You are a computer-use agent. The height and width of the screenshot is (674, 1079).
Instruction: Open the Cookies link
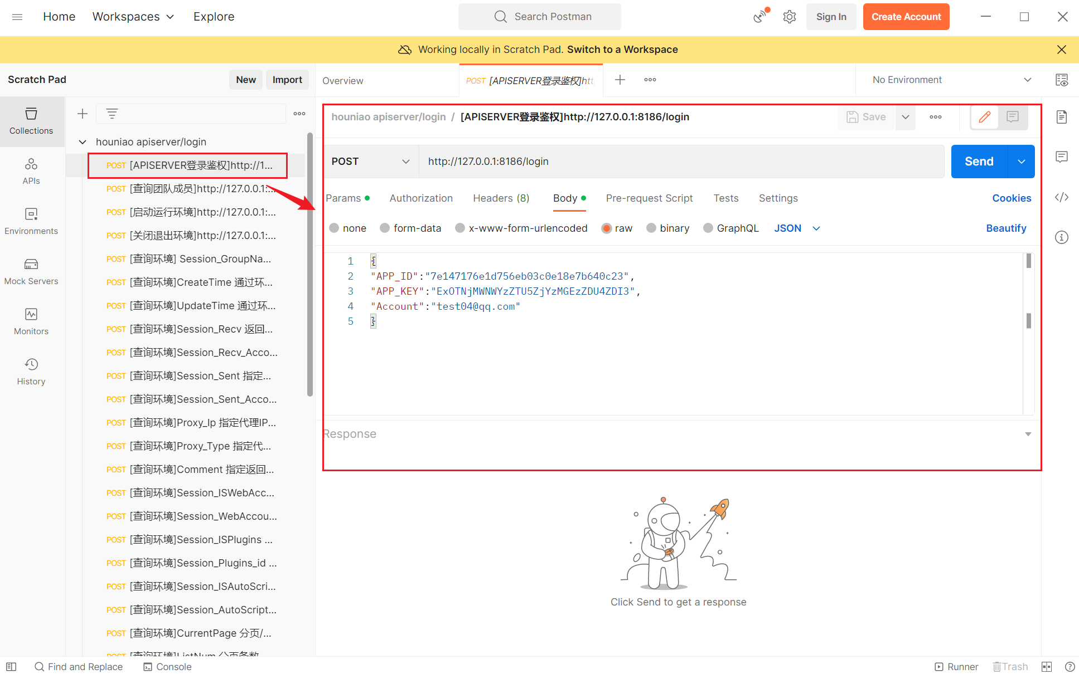[x=1012, y=198]
